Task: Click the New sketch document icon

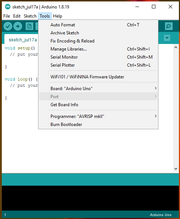Action: point(29,26)
